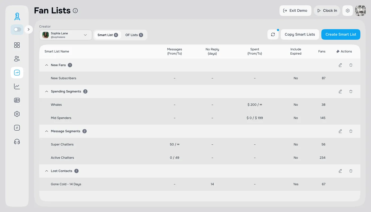Click the percent discount sidebar icon
Viewport: 371px width, 212px height.
17,128
